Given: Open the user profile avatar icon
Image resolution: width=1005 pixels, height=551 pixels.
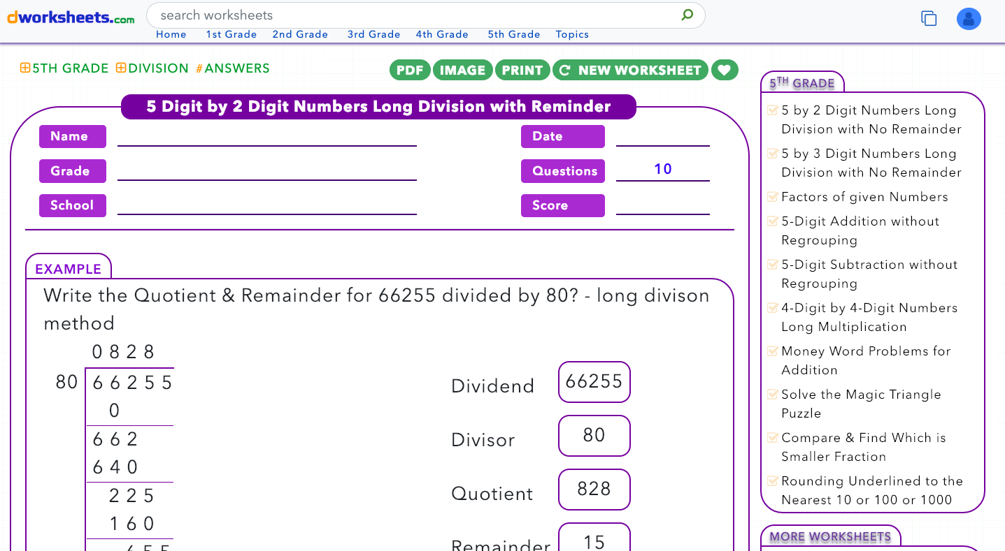Looking at the screenshot, I should [x=969, y=19].
